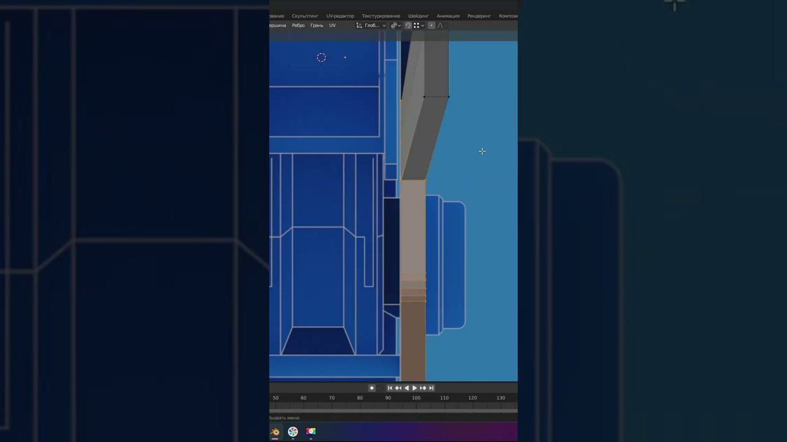
Task: Switch to the Рендеринг workspace tab
Action: coord(479,16)
